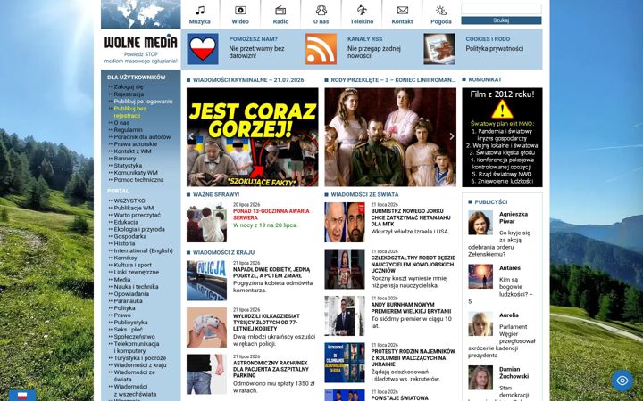Select the Edukacja portal category
Viewport: 643px width, 401px height.
click(x=126, y=222)
